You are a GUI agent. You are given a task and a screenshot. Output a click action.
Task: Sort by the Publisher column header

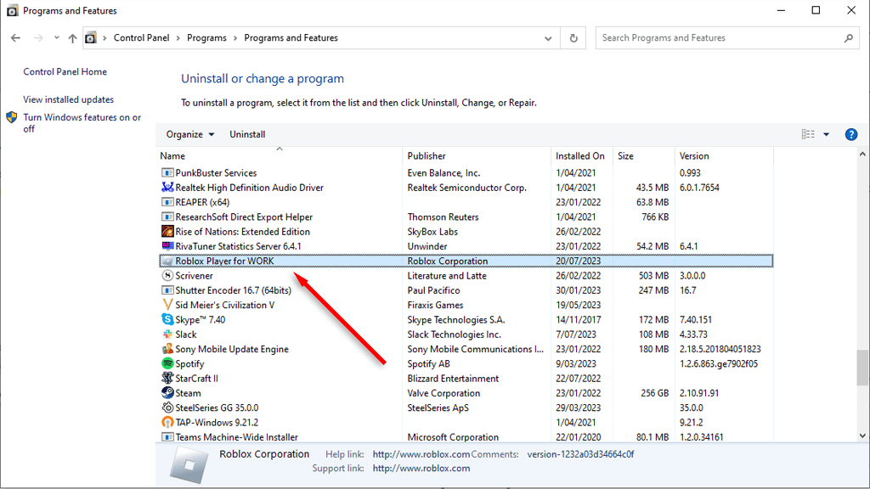click(427, 156)
